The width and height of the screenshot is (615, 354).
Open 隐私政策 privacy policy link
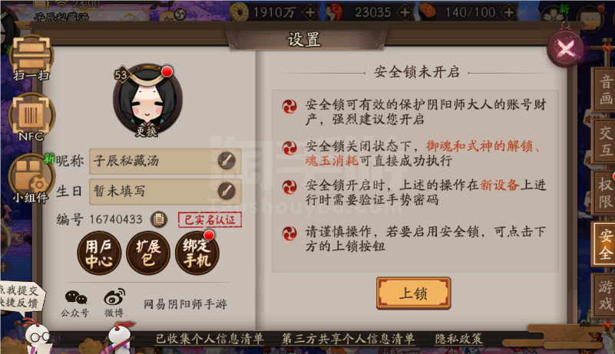[459, 339]
